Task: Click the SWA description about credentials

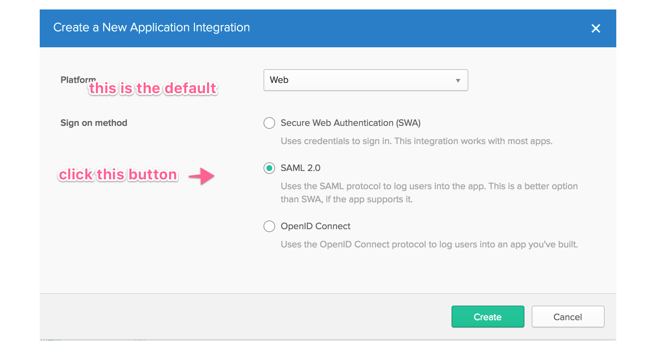Action: point(416,141)
